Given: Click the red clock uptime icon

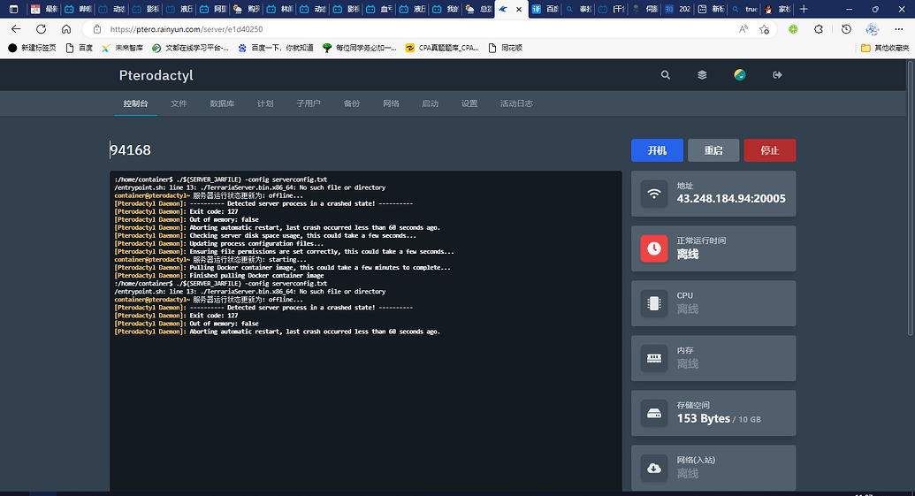Looking at the screenshot, I should [x=654, y=248].
